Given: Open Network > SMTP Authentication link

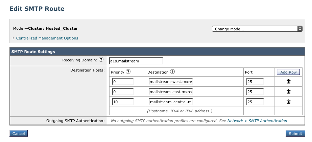Looking at the screenshot, I should 257,121.
